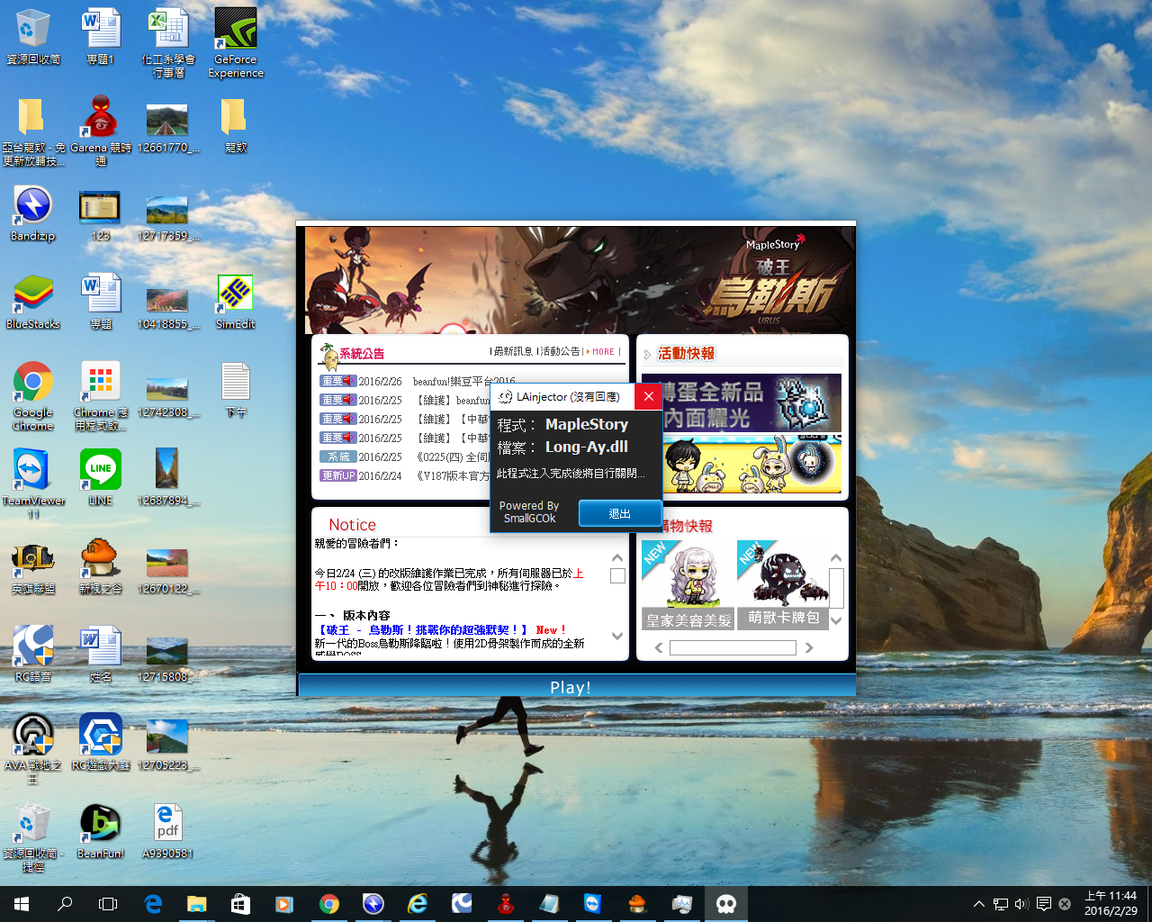Click the Notice panel scroll down arrow

pyautogui.click(x=617, y=636)
